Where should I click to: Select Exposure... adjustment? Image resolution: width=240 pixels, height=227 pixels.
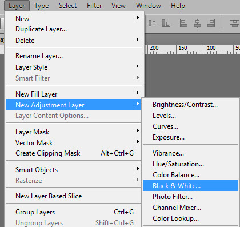click(190, 137)
